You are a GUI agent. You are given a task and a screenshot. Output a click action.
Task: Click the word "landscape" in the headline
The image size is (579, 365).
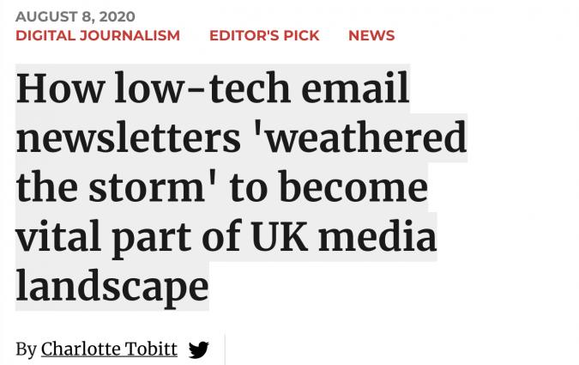click(112, 285)
